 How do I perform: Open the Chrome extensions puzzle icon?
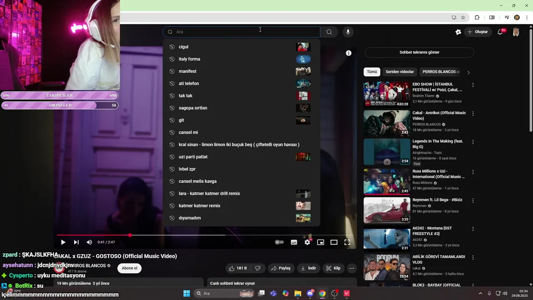pyautogui.click(x=477, y=17)
